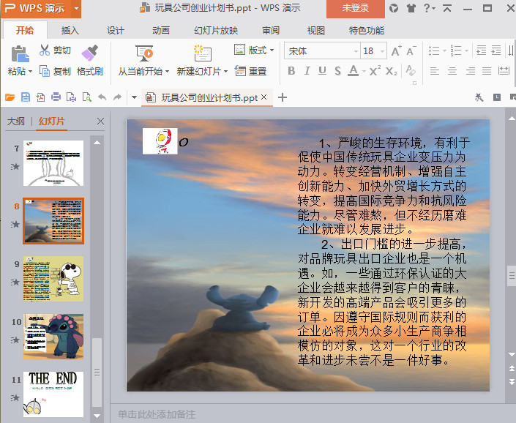Toggle Bold formatting
This screenshot has width=516, height=423.
tap(291, 71)
